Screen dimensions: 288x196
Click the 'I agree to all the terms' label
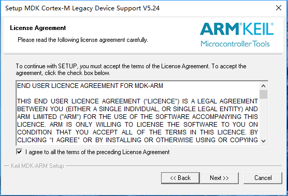click(97, 152)
